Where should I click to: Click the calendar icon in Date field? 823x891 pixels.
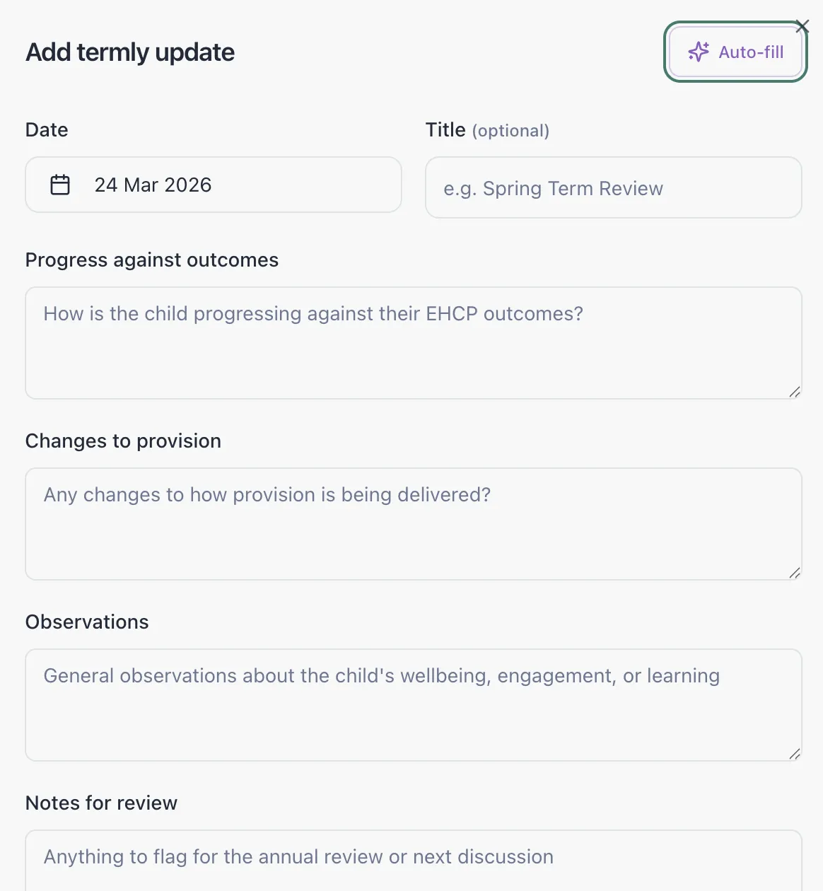[60, 185]
